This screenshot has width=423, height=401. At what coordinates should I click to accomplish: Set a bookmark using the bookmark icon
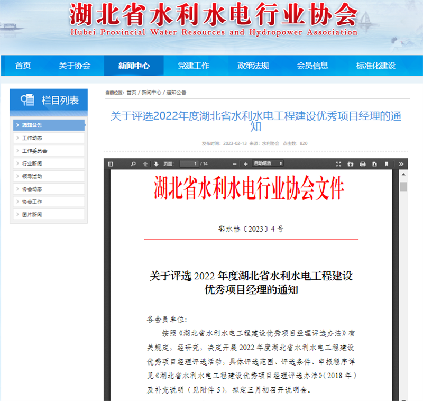387,164
